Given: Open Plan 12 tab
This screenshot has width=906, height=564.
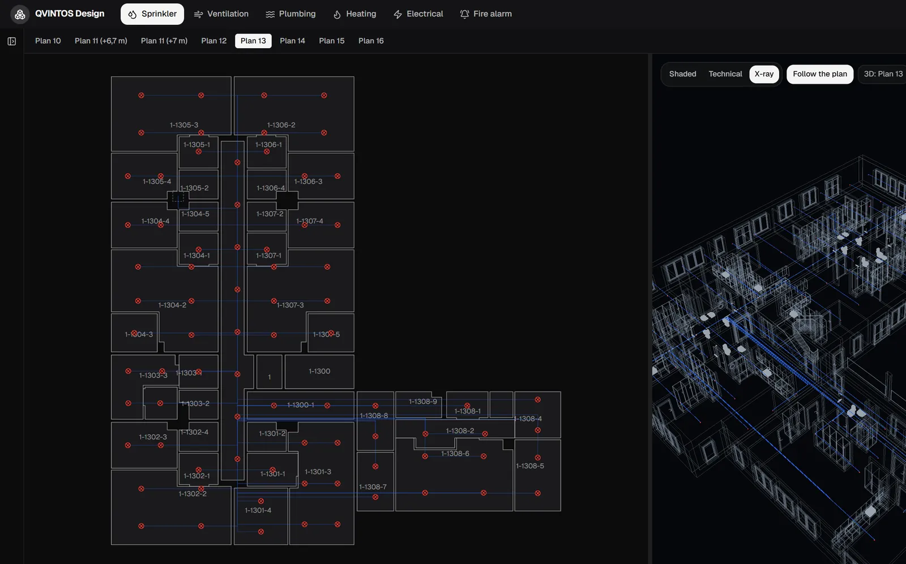Looking at the screenshot, I should pyautogui.click(x=214, y=41).
